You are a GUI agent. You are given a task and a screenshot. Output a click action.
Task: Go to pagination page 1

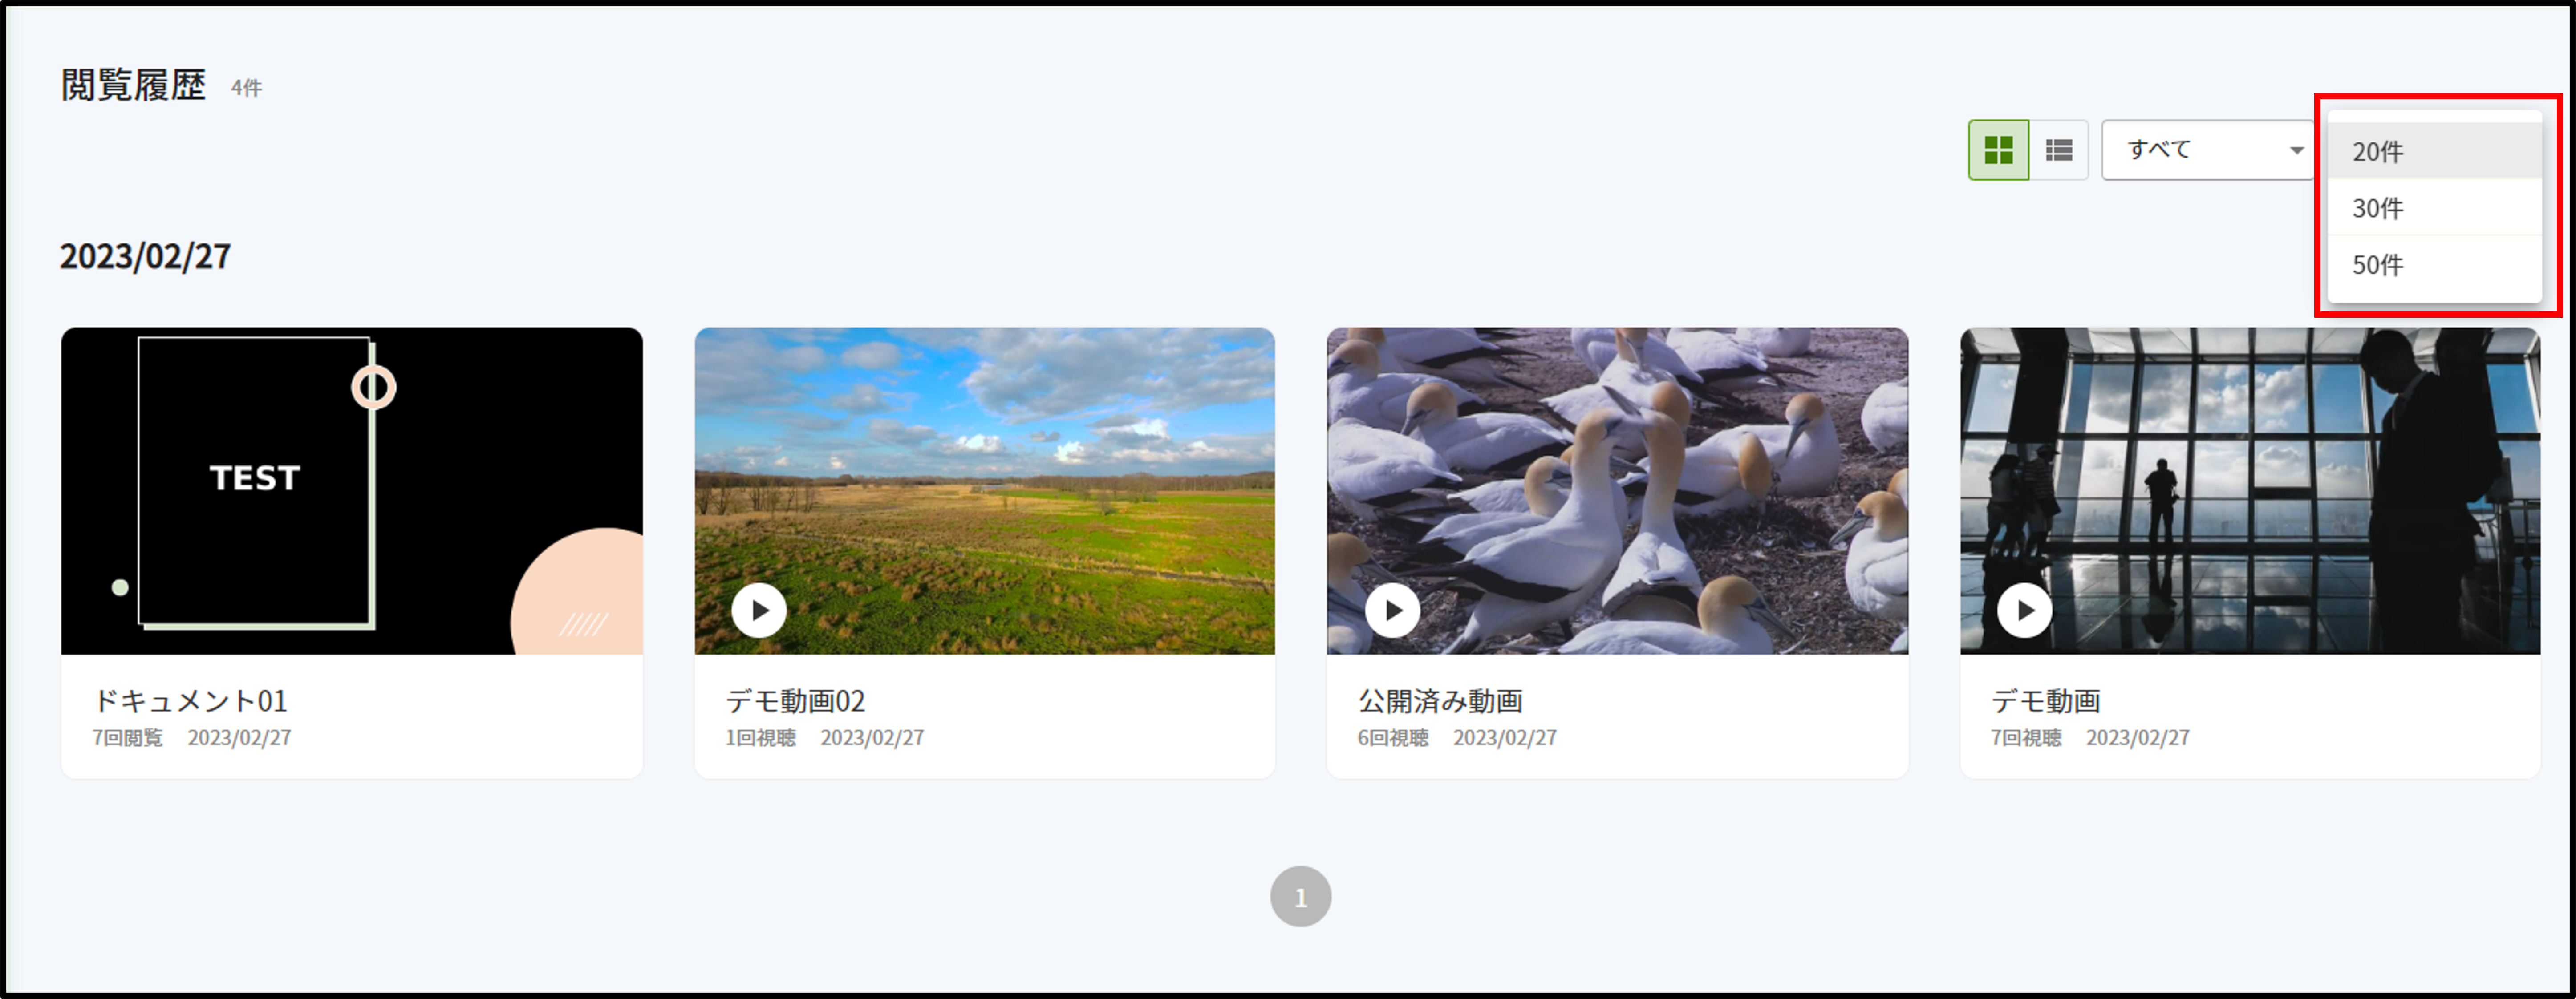pos(1300,897)
